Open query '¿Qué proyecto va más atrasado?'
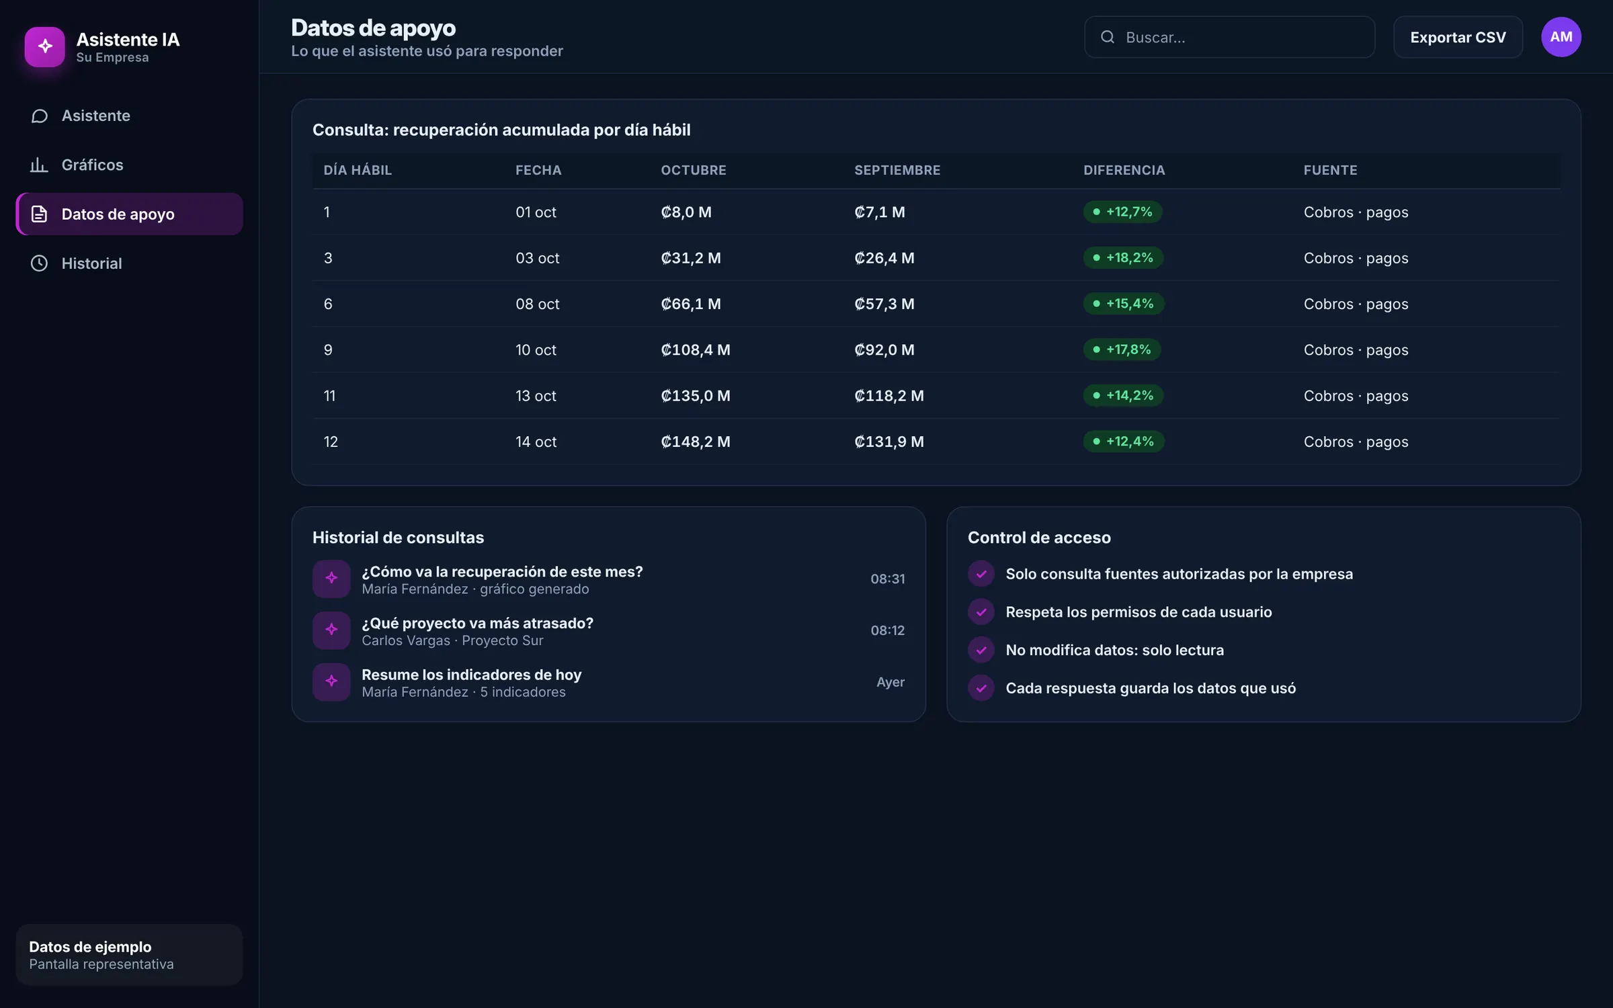Image resolution: width=1613 pixels, height=1008 pixels. tap(608, 630)
